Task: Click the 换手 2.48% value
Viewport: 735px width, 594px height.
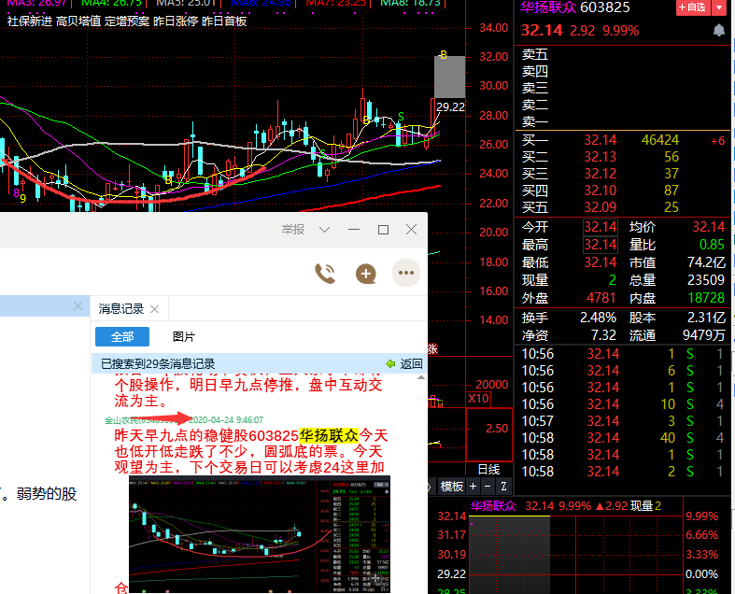Action: (598, 318)
